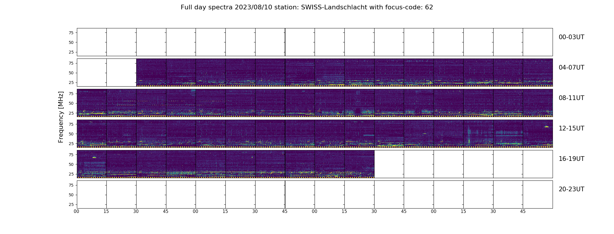Click the last 45 label on the time axis
The width and height of the screenshot is (614, 234).
point(523,211)
